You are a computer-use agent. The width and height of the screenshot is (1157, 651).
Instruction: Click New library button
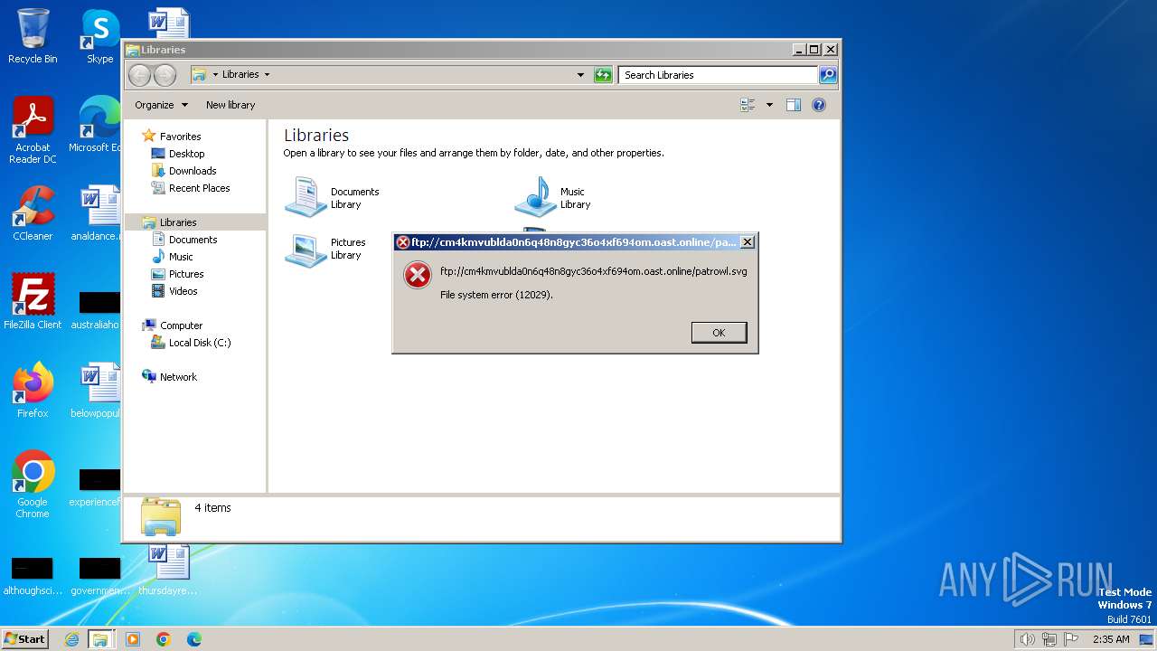click(x=230, y=105)
